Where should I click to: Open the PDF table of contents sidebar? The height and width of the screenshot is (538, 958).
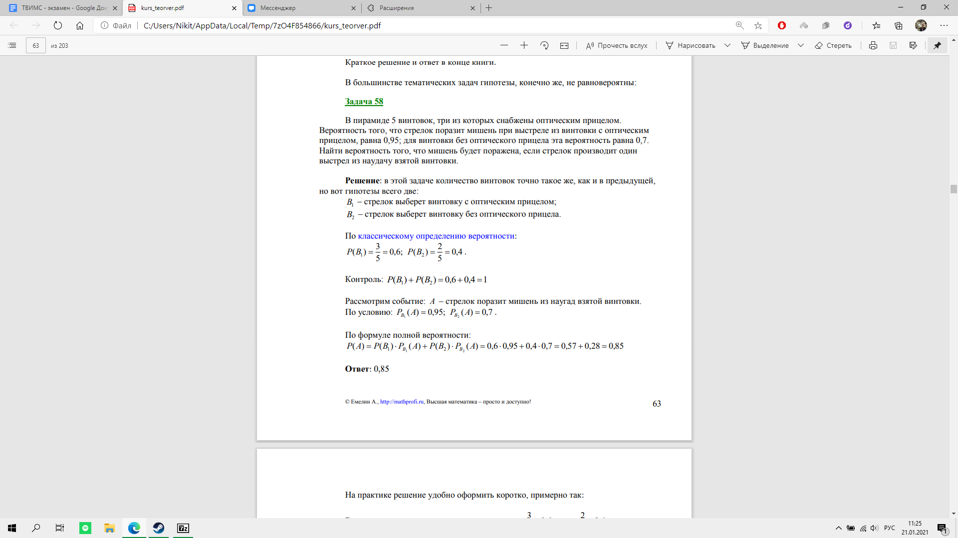coord(12,45)
